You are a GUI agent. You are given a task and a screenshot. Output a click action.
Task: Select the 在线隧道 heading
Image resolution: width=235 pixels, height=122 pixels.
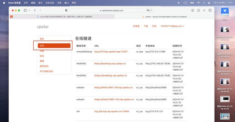coord(83,38)
